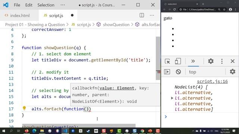Open the browser profile avatar
Screen dimensions: 239x134
tap(230, 9)
